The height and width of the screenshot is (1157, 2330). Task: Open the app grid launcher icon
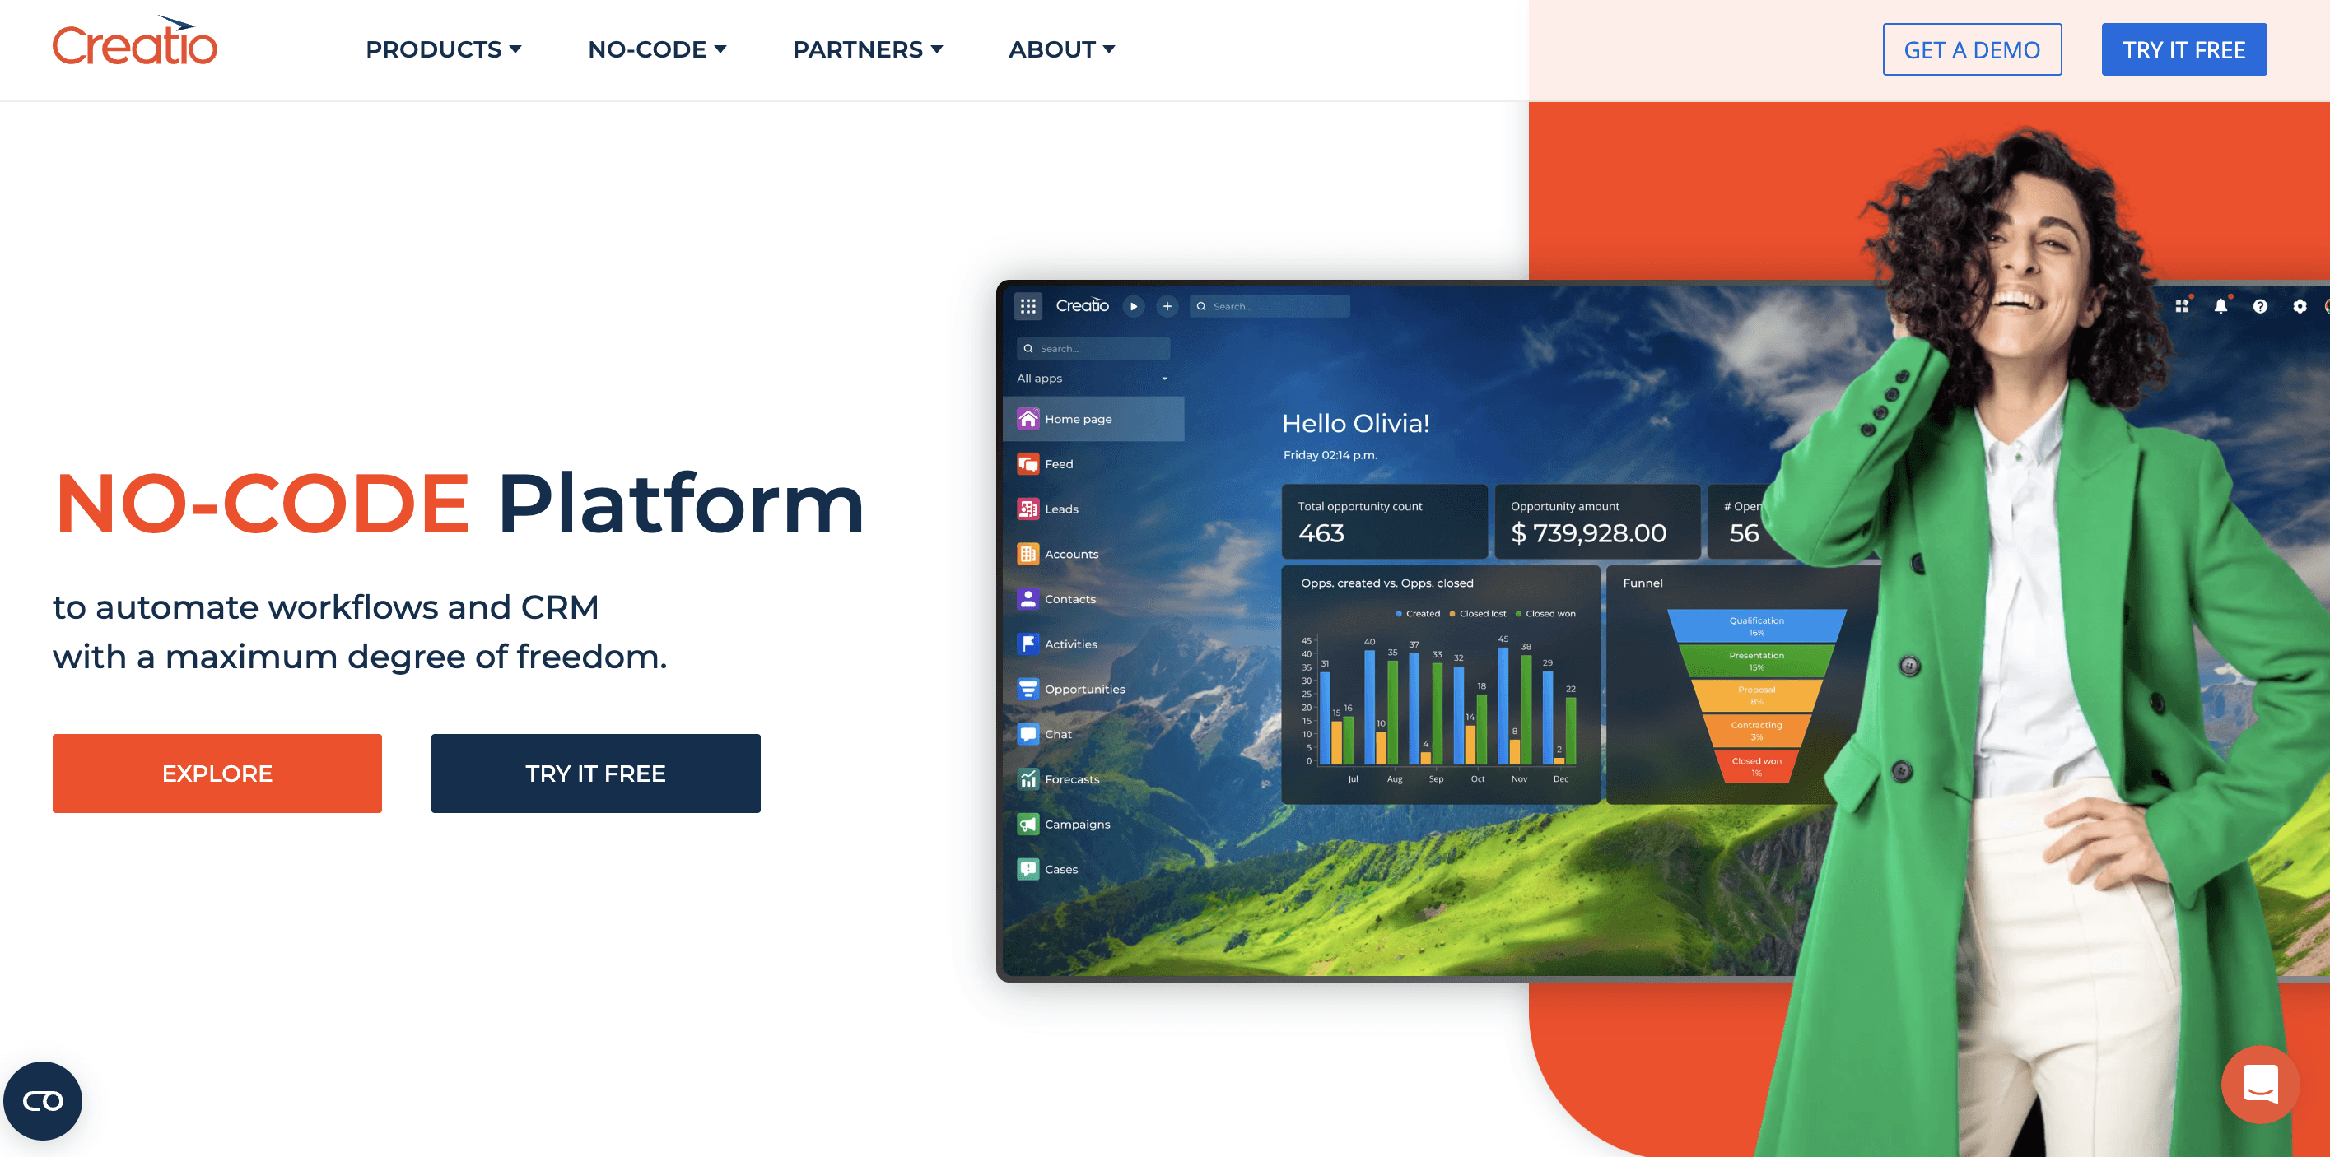tap(1028, 306)
